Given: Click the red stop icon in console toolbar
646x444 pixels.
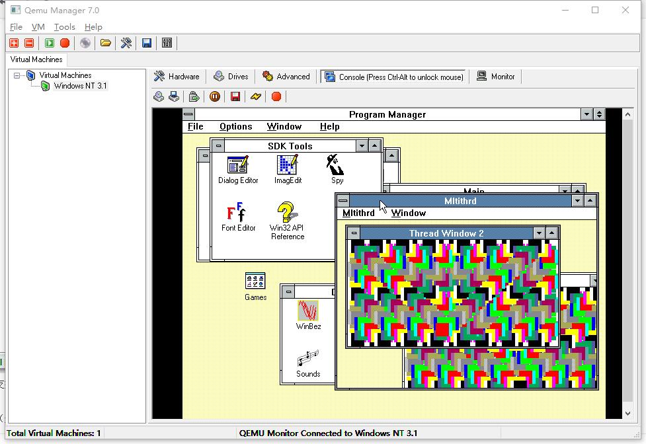Looking at the screenshot, I should point(276,96).
